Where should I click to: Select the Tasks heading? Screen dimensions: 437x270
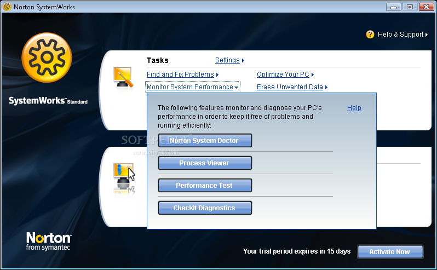158,60
